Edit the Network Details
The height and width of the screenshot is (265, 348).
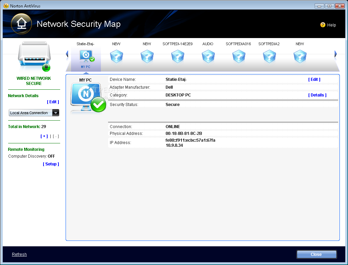53,102
